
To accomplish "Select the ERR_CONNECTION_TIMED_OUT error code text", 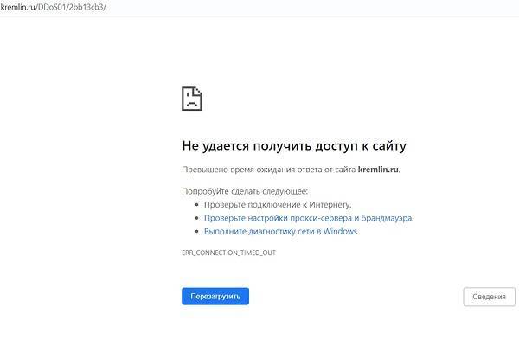I will (x=228, y=253).
